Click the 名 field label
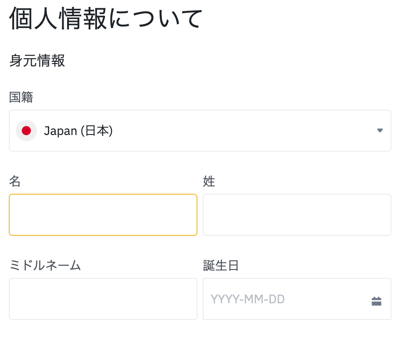This screenshot has height=341, width=409. (15, 181)
